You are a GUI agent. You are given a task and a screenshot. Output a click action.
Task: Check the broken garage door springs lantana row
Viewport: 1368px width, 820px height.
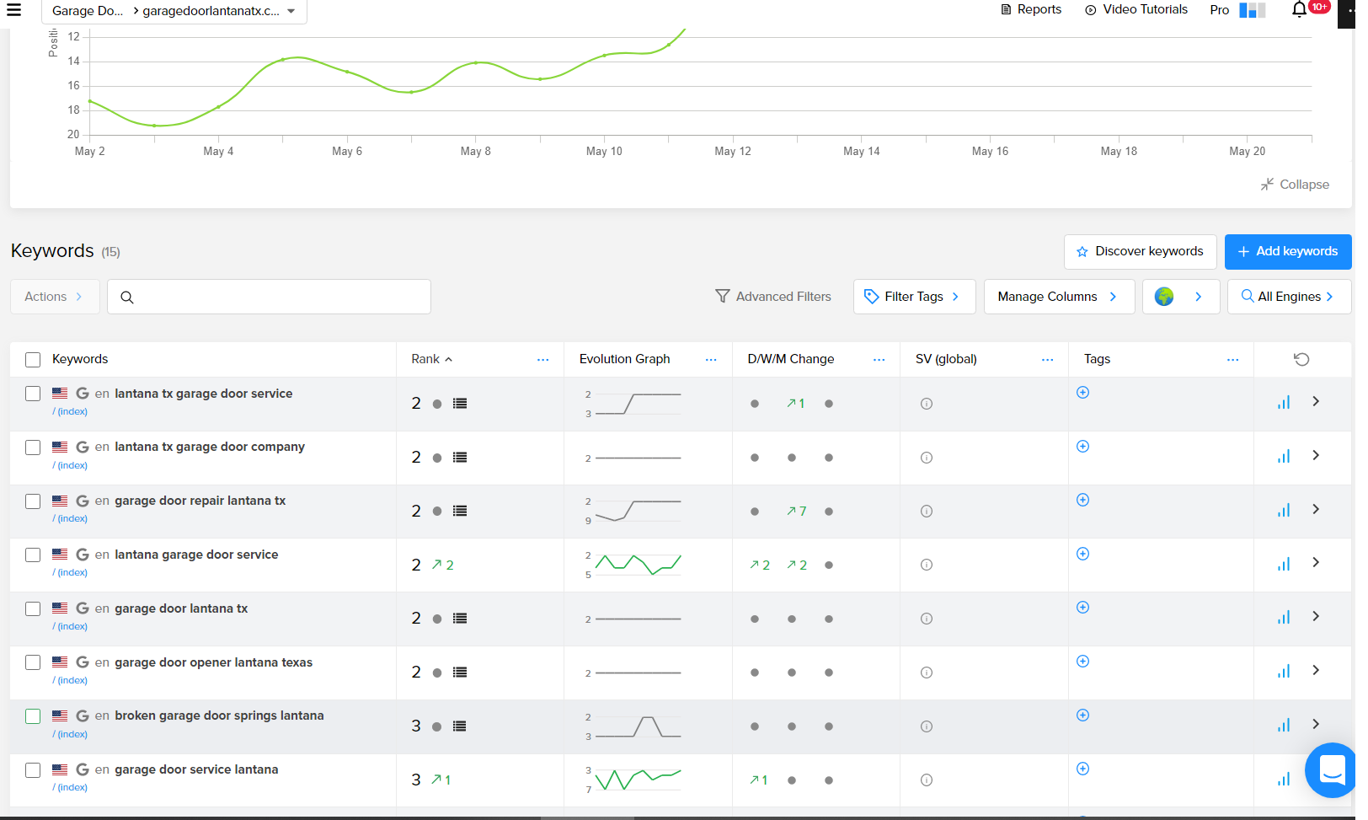tap(33, 716)
